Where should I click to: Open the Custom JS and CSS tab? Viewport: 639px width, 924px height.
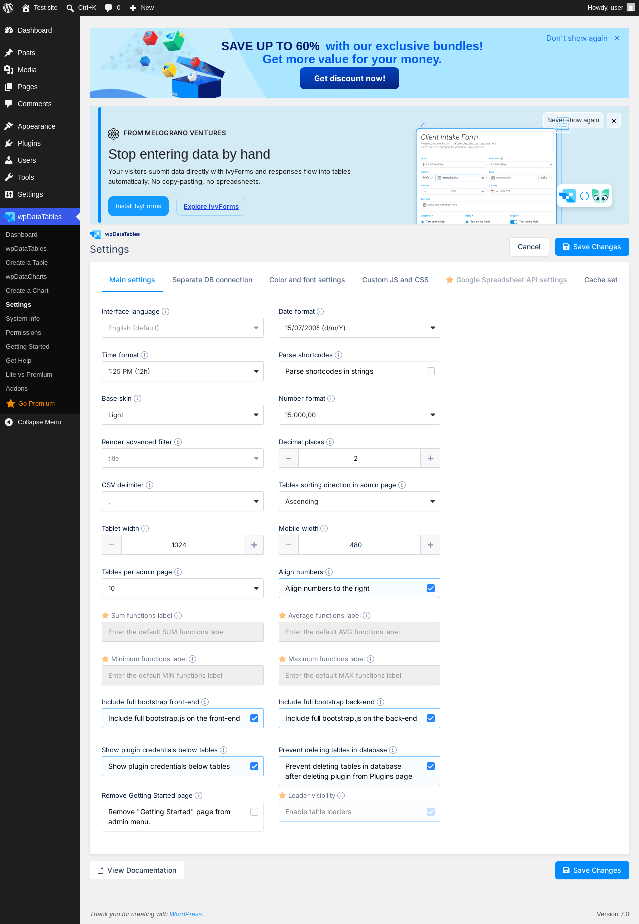[395, 280]
